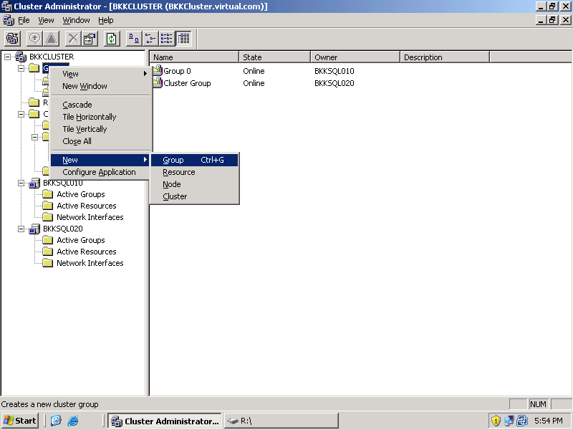The height and width of the screenshot is (430, 573).
Task: Click the BKKSQL010 node icon
Action: (34, 183)
